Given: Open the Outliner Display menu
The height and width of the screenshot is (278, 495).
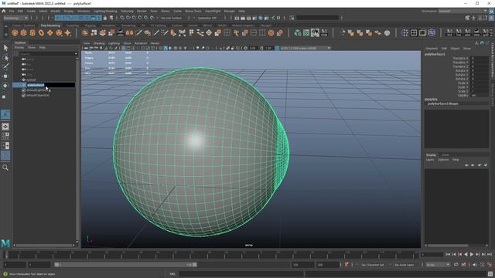Looking at the screenshot, I should [19, 48].
